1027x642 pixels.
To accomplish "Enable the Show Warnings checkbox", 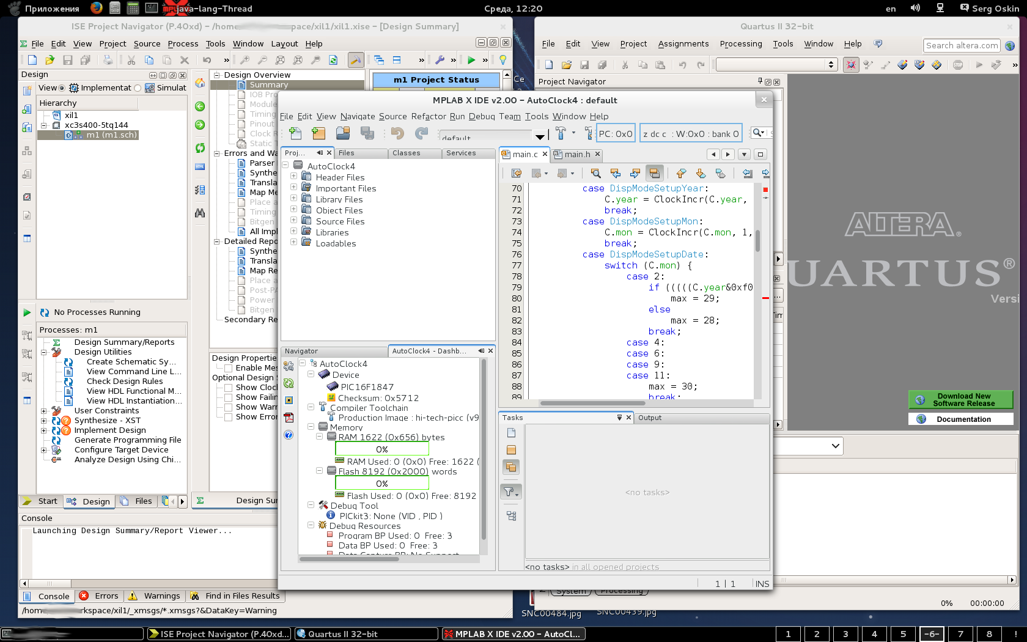I will coord(228,407).
